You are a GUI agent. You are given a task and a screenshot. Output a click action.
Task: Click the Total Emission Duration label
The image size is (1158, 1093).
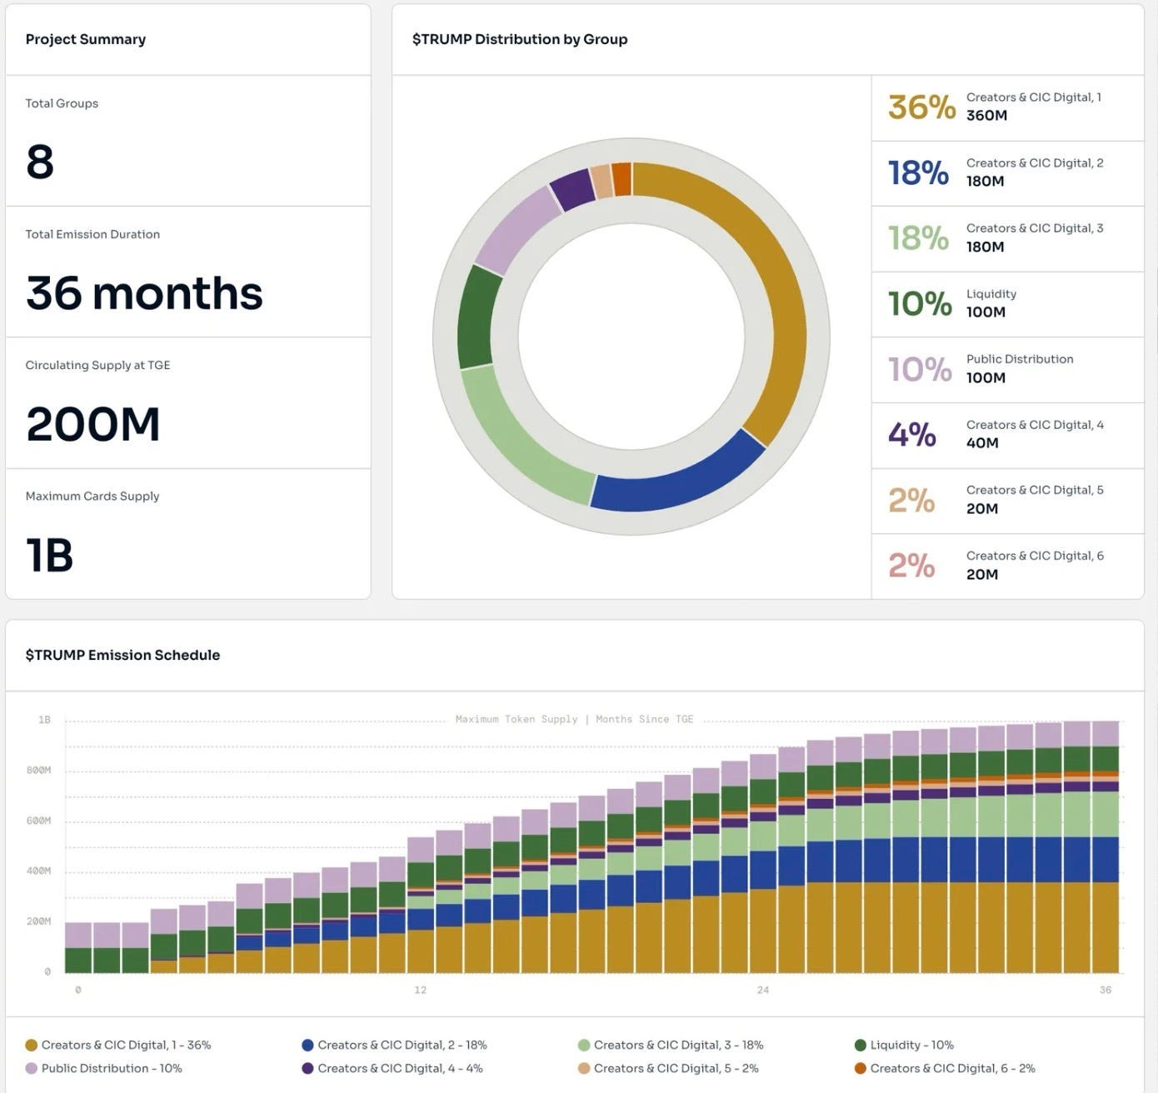click(x=92, y=234)
